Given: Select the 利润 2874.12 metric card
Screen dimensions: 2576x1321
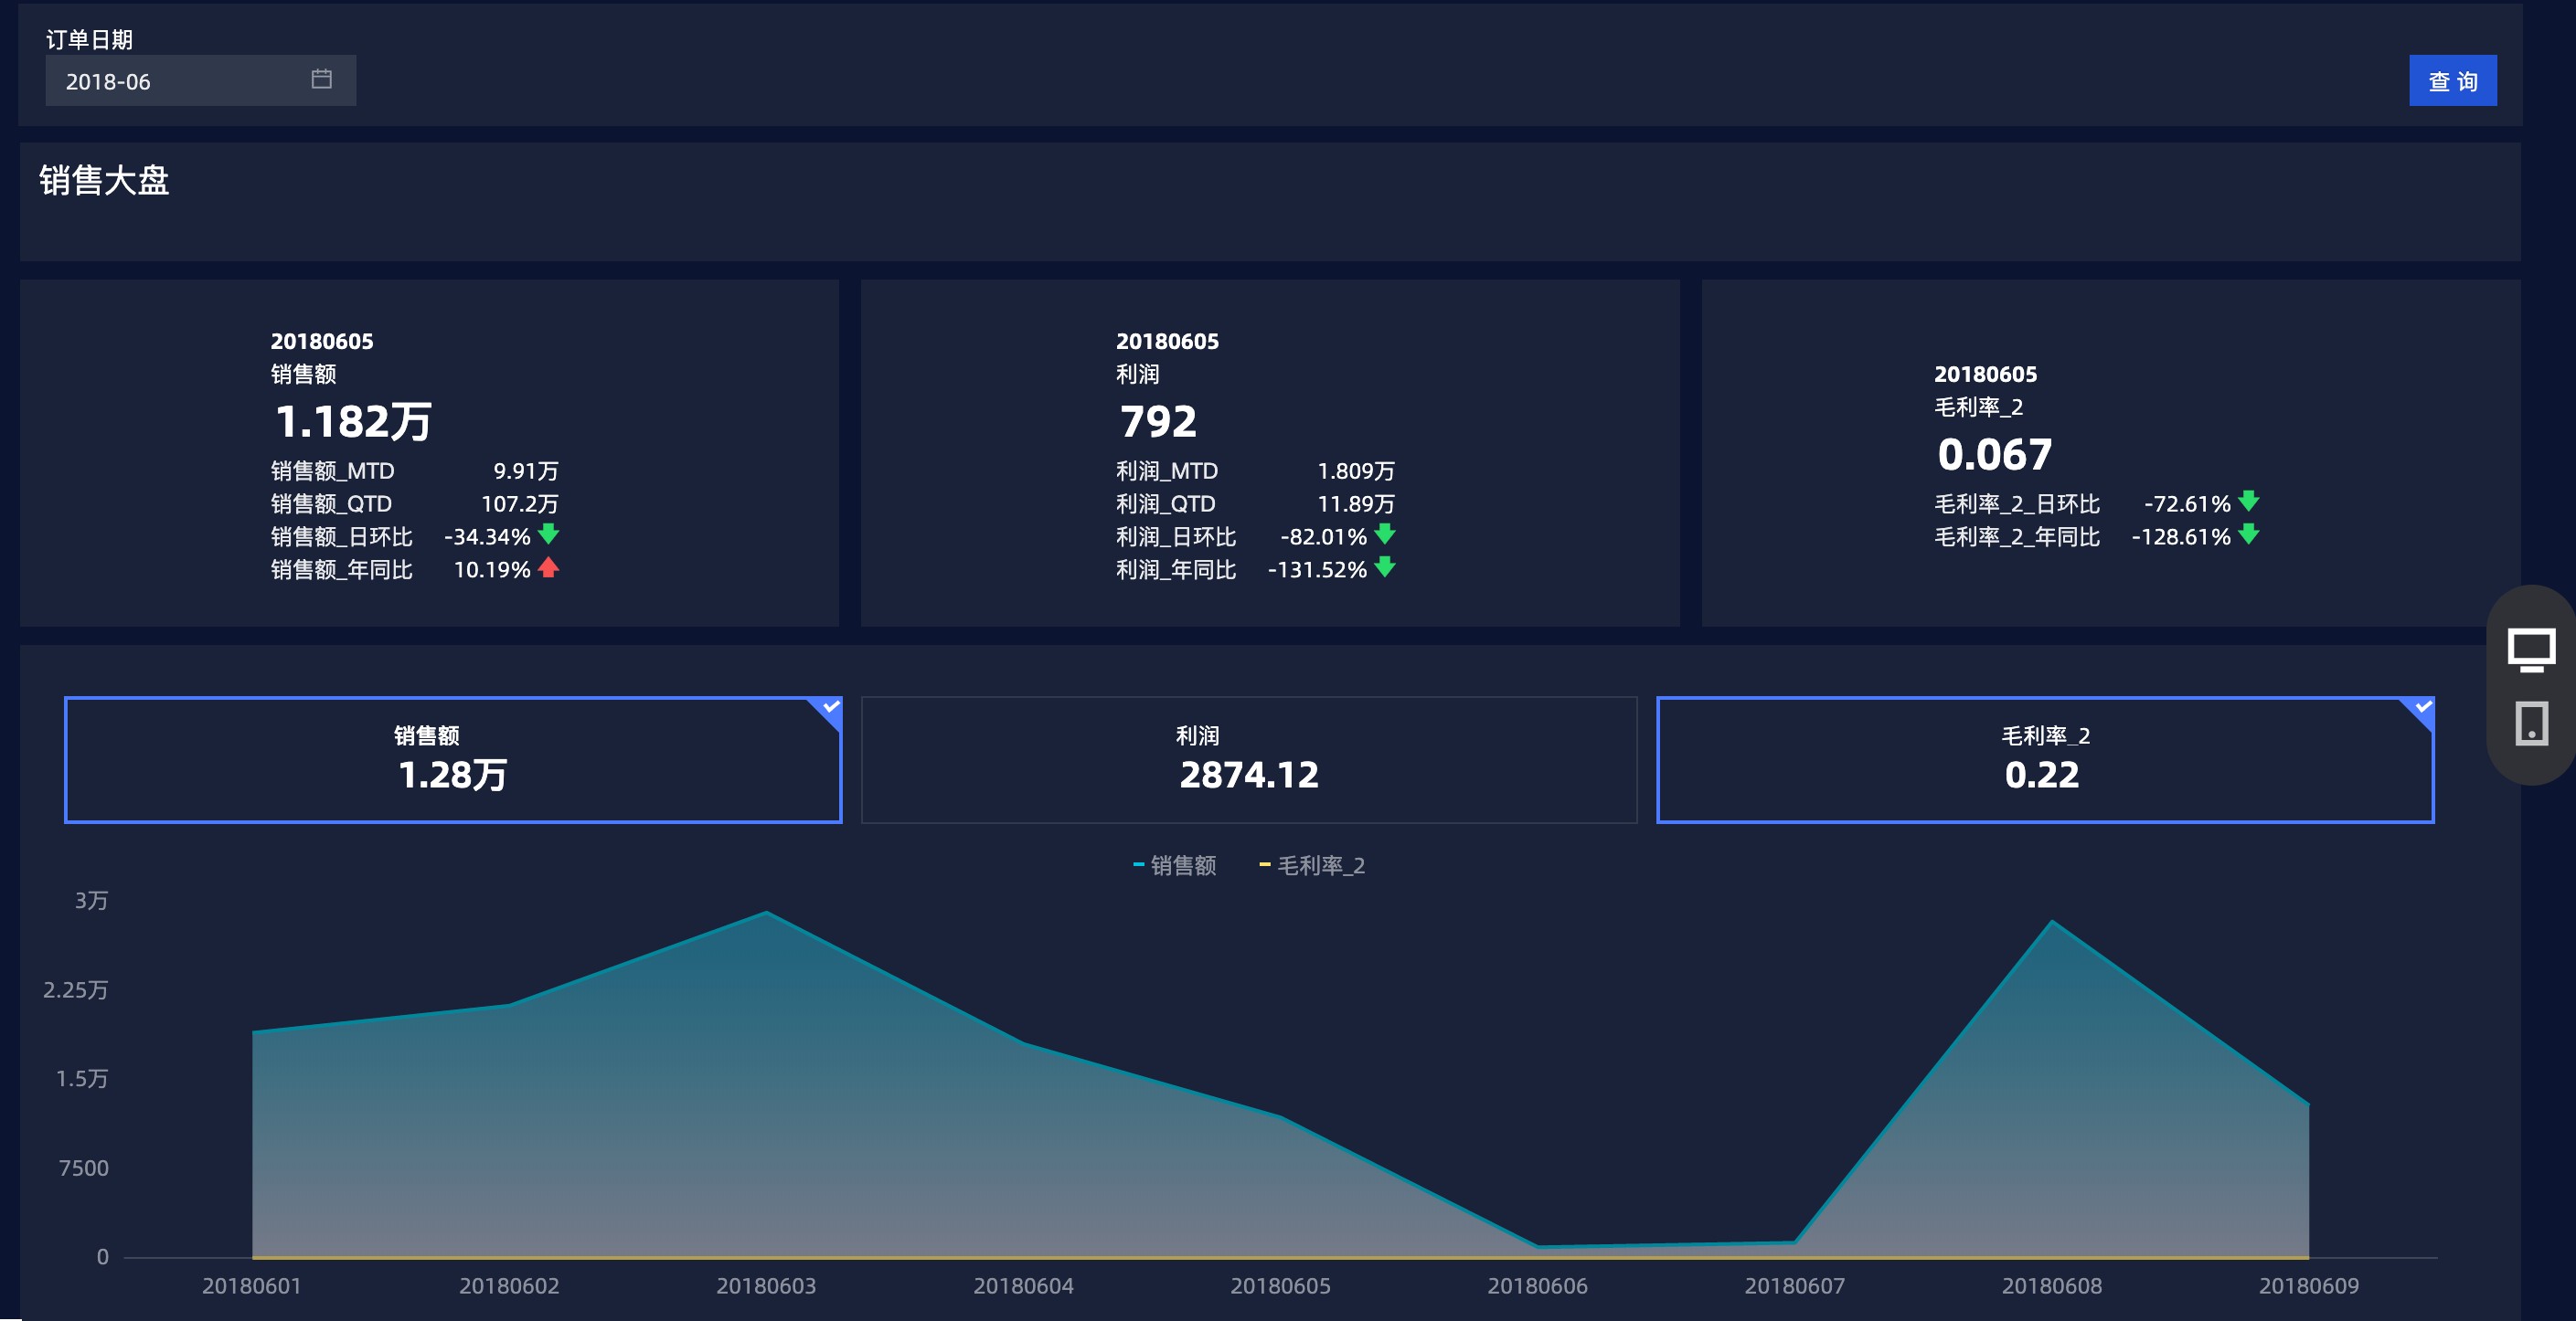Looking at the screenshot, I should click(1248, 760).
